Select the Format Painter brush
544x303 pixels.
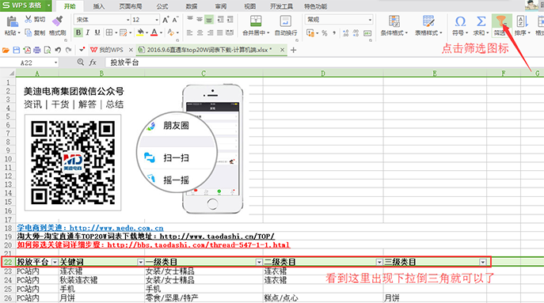[57, 21]
